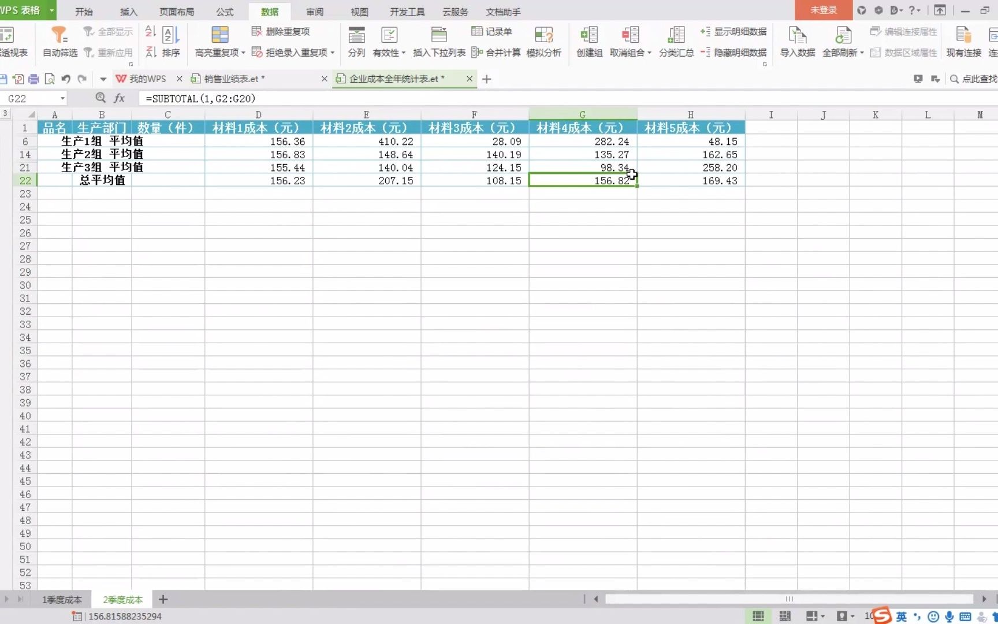Image resolution: width=998 pixels, height=624 pixels.
Task: Open the help question mark dropdown
Action: click(914, 10)
